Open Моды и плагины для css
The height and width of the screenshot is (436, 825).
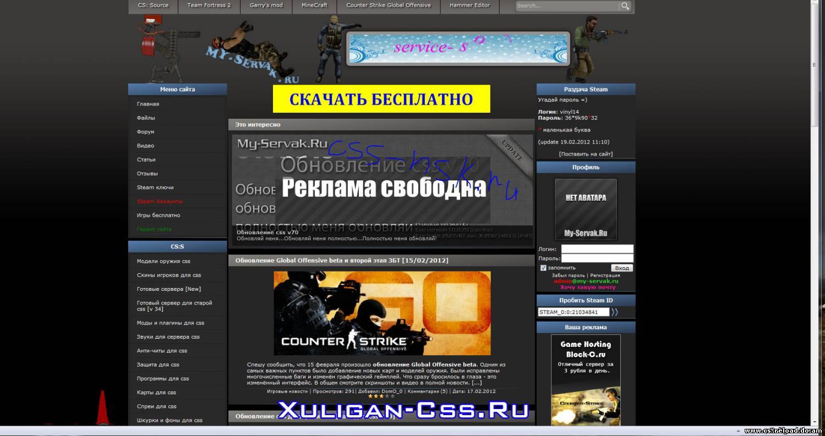pyautogui.click(x=171, y=323)
